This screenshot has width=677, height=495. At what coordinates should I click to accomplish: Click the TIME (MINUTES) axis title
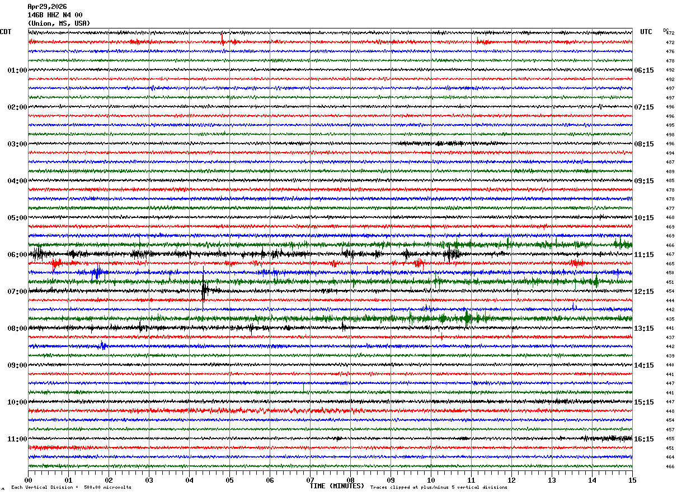[x=337, y=486]
